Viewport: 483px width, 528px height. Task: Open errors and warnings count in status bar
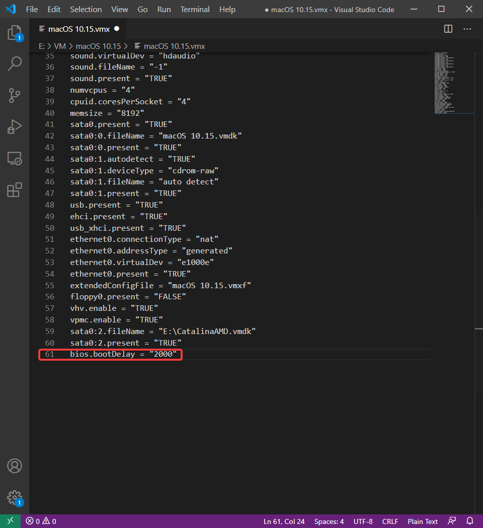click(x=41, y=521)
